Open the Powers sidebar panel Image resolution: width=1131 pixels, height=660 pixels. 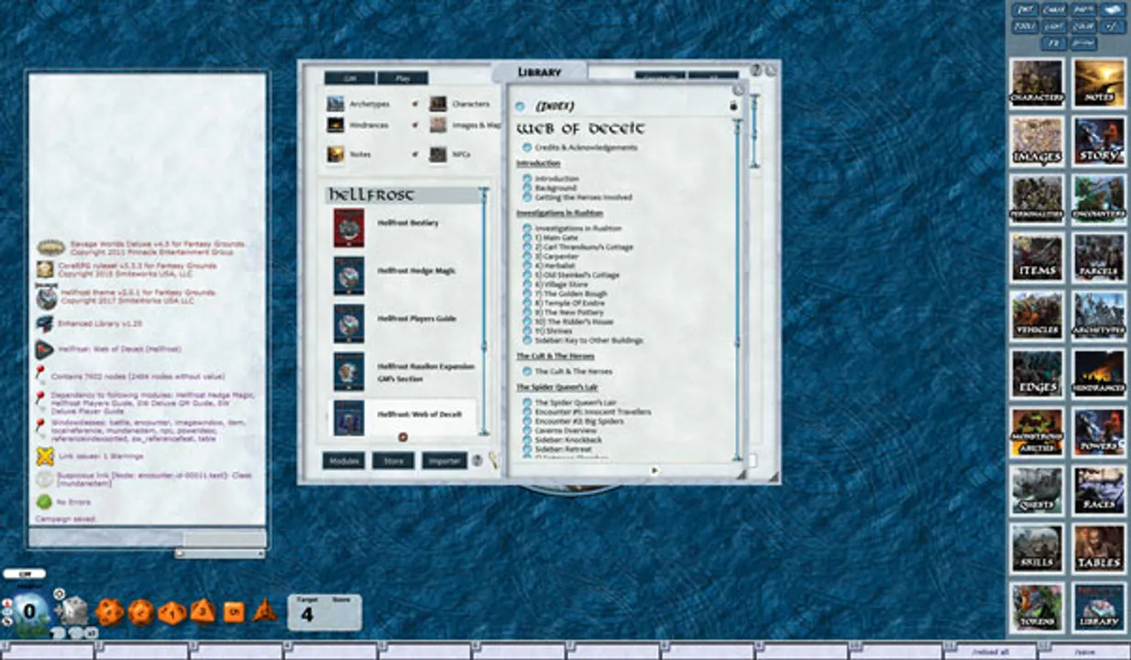tap(1099, 433)
